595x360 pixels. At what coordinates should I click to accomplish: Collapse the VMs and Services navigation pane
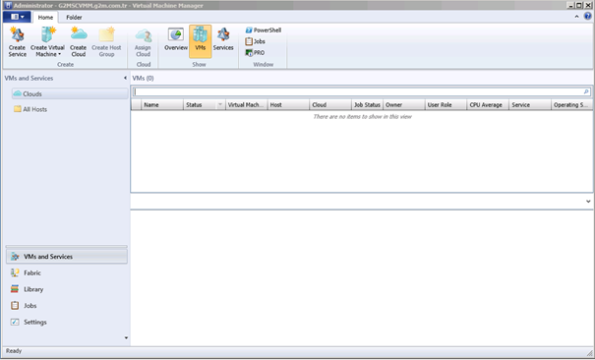[x=125, y=78]
